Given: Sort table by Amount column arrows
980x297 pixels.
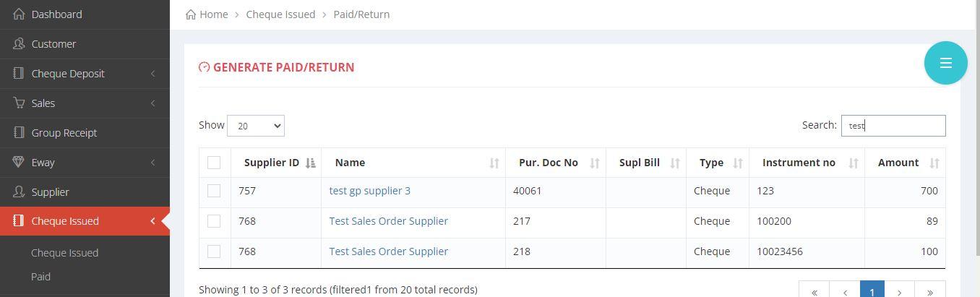Looking at the screenshot, I should point(934,163).
